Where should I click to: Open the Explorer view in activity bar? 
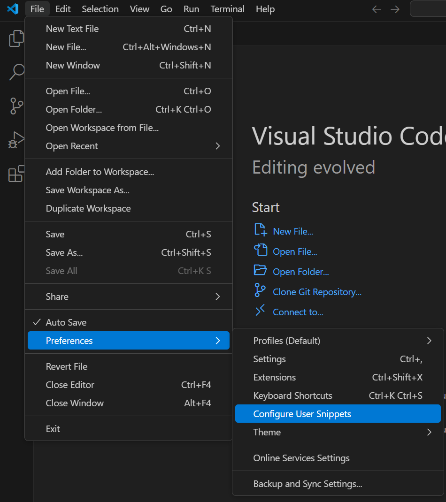(16, 38)
